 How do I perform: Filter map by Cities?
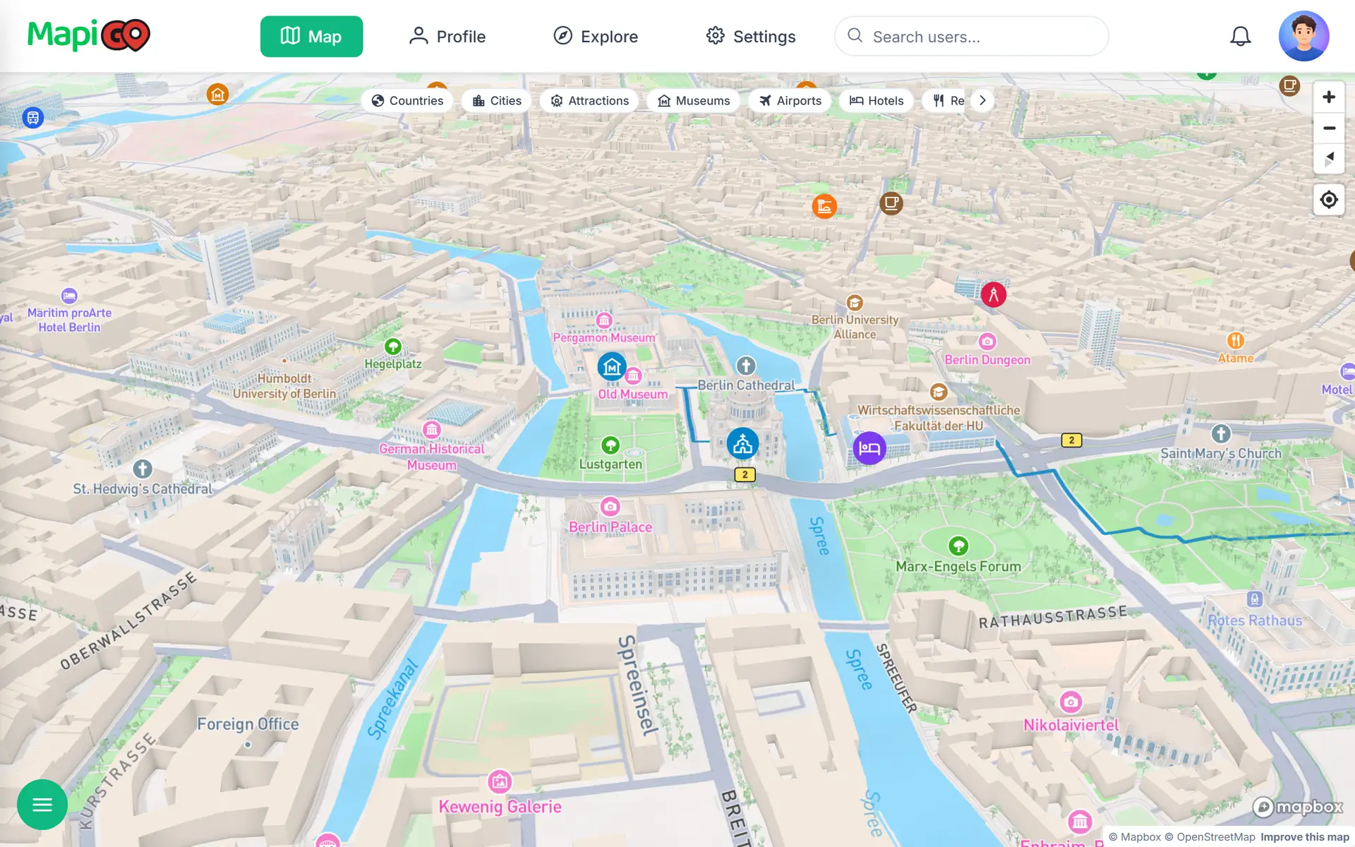tap(497, 100)
